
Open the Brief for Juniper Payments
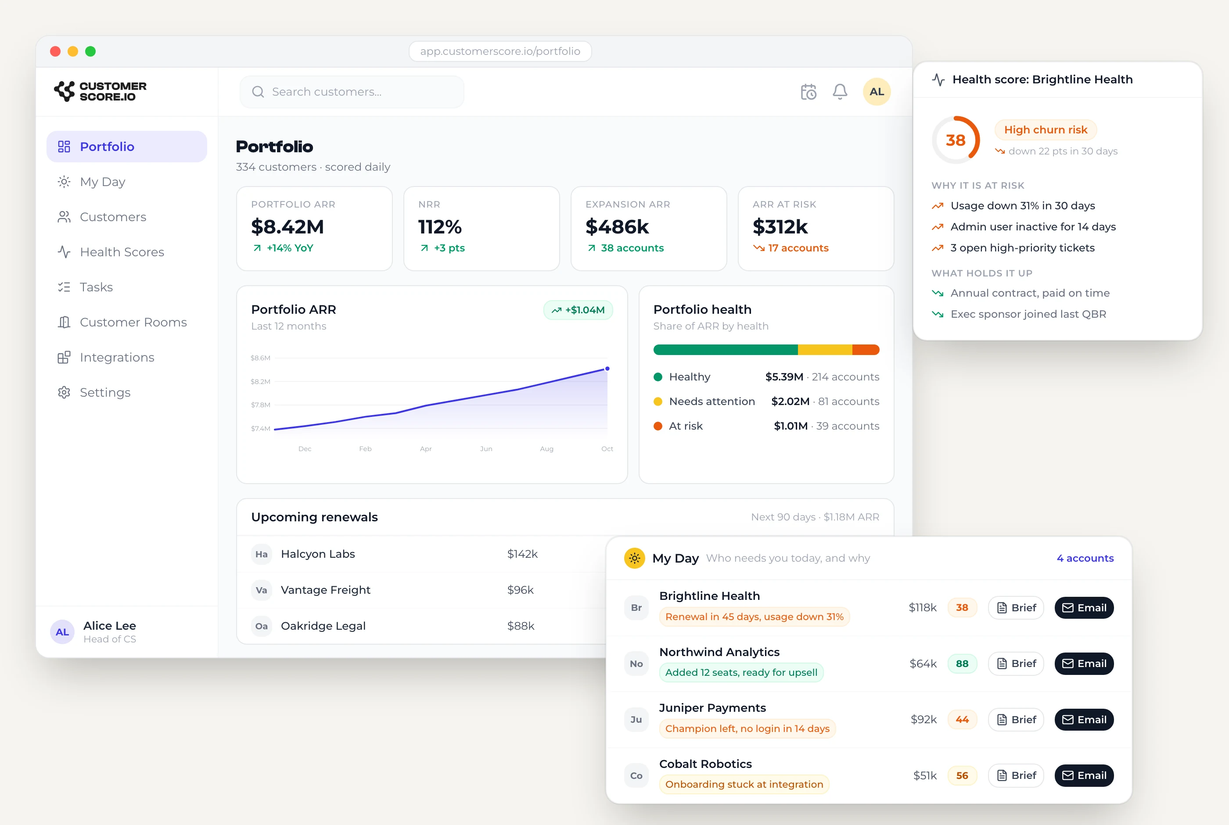pyautogui.click(x=1016, y=719)
